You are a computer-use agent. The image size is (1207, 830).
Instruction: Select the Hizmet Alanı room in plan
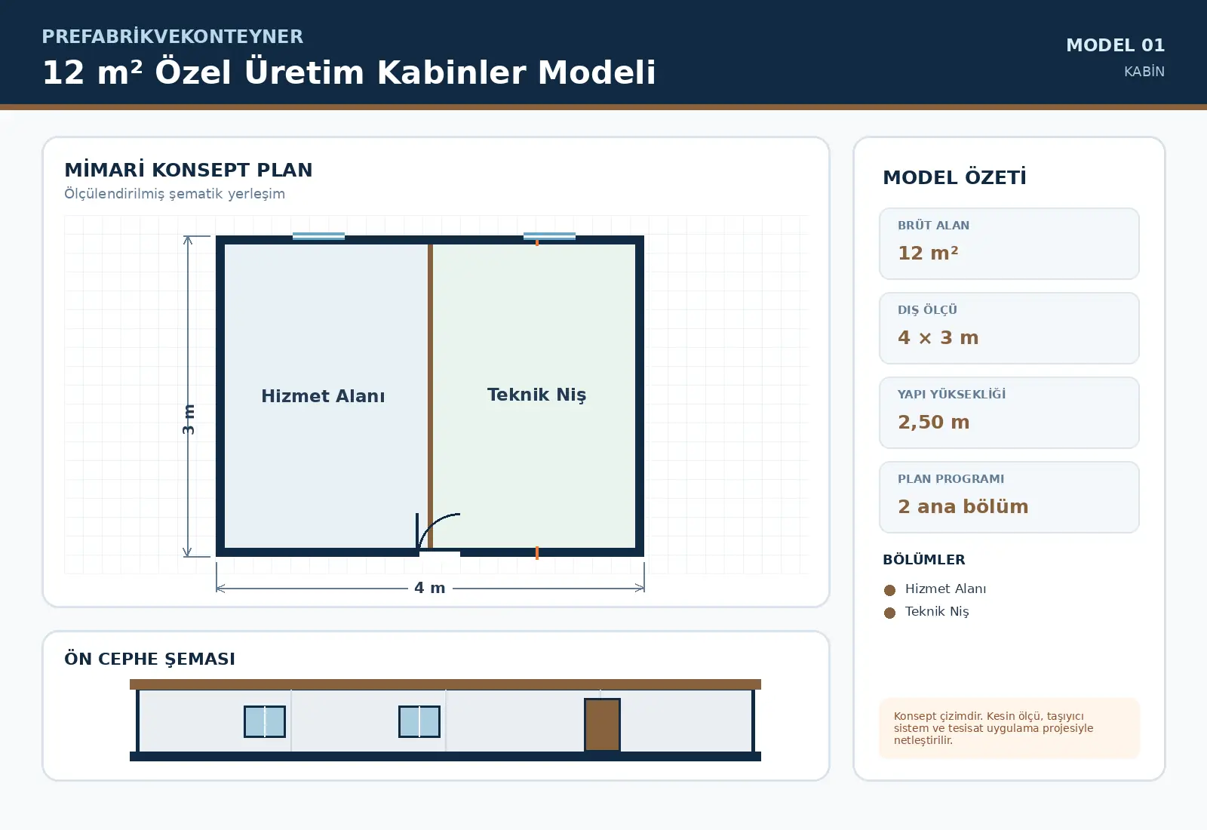click(326, 396)
